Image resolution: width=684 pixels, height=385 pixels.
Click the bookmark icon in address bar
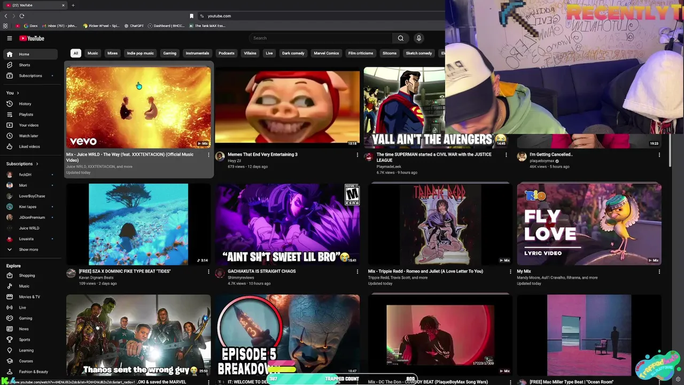191,16
